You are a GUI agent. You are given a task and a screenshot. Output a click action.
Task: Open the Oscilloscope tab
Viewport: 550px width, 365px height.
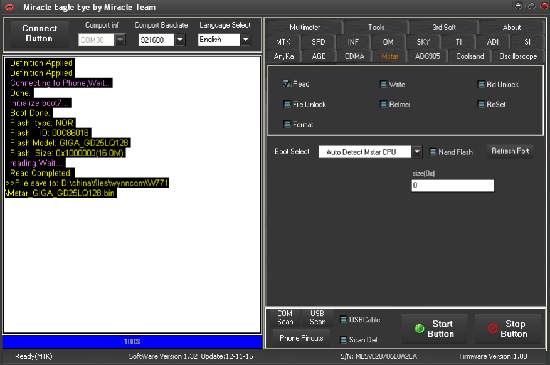click(518, 56)
